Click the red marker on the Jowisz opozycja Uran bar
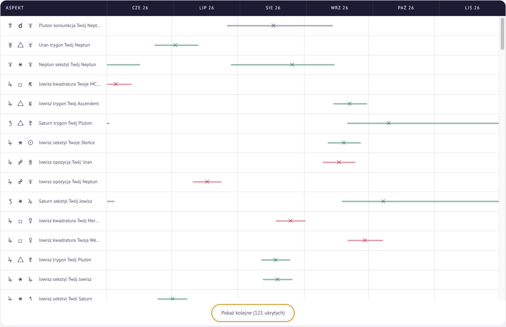 [339, 162]
